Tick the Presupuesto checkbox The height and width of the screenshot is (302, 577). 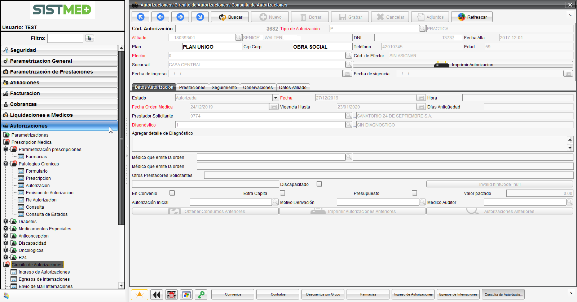coord(414,193)
